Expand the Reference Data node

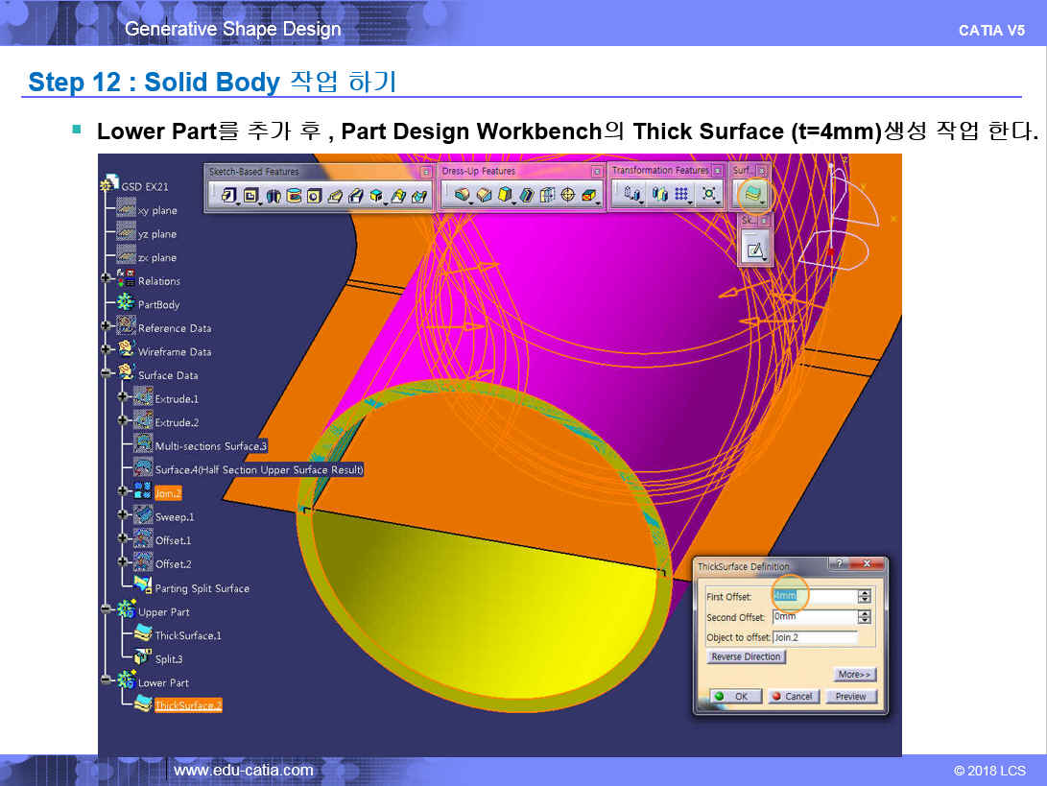click(106, 327)
